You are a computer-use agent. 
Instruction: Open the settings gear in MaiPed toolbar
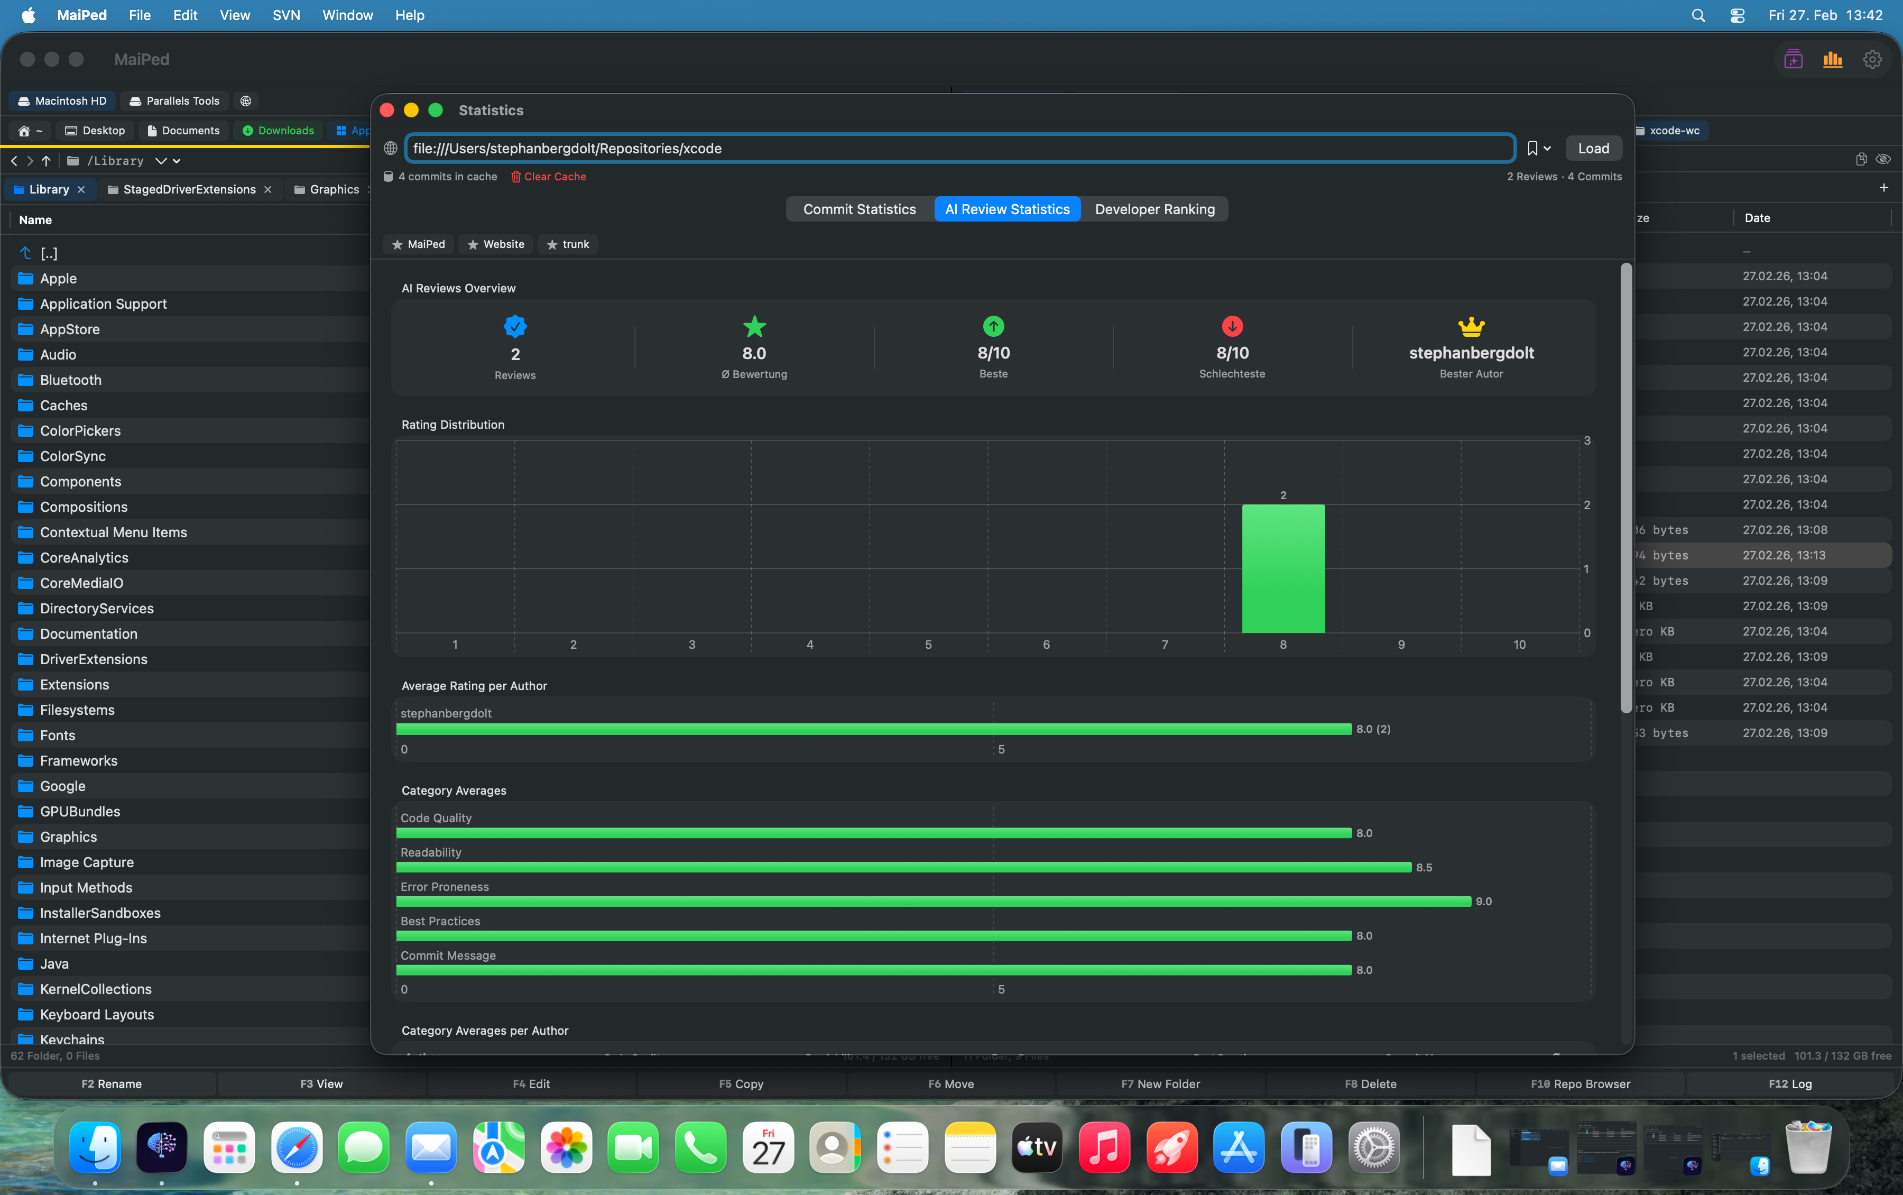tap(1871, 59)
